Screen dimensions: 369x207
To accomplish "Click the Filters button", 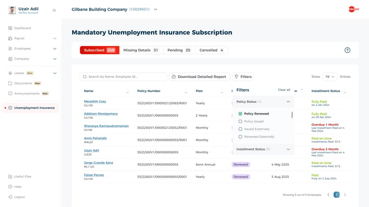I will (243, 77).
